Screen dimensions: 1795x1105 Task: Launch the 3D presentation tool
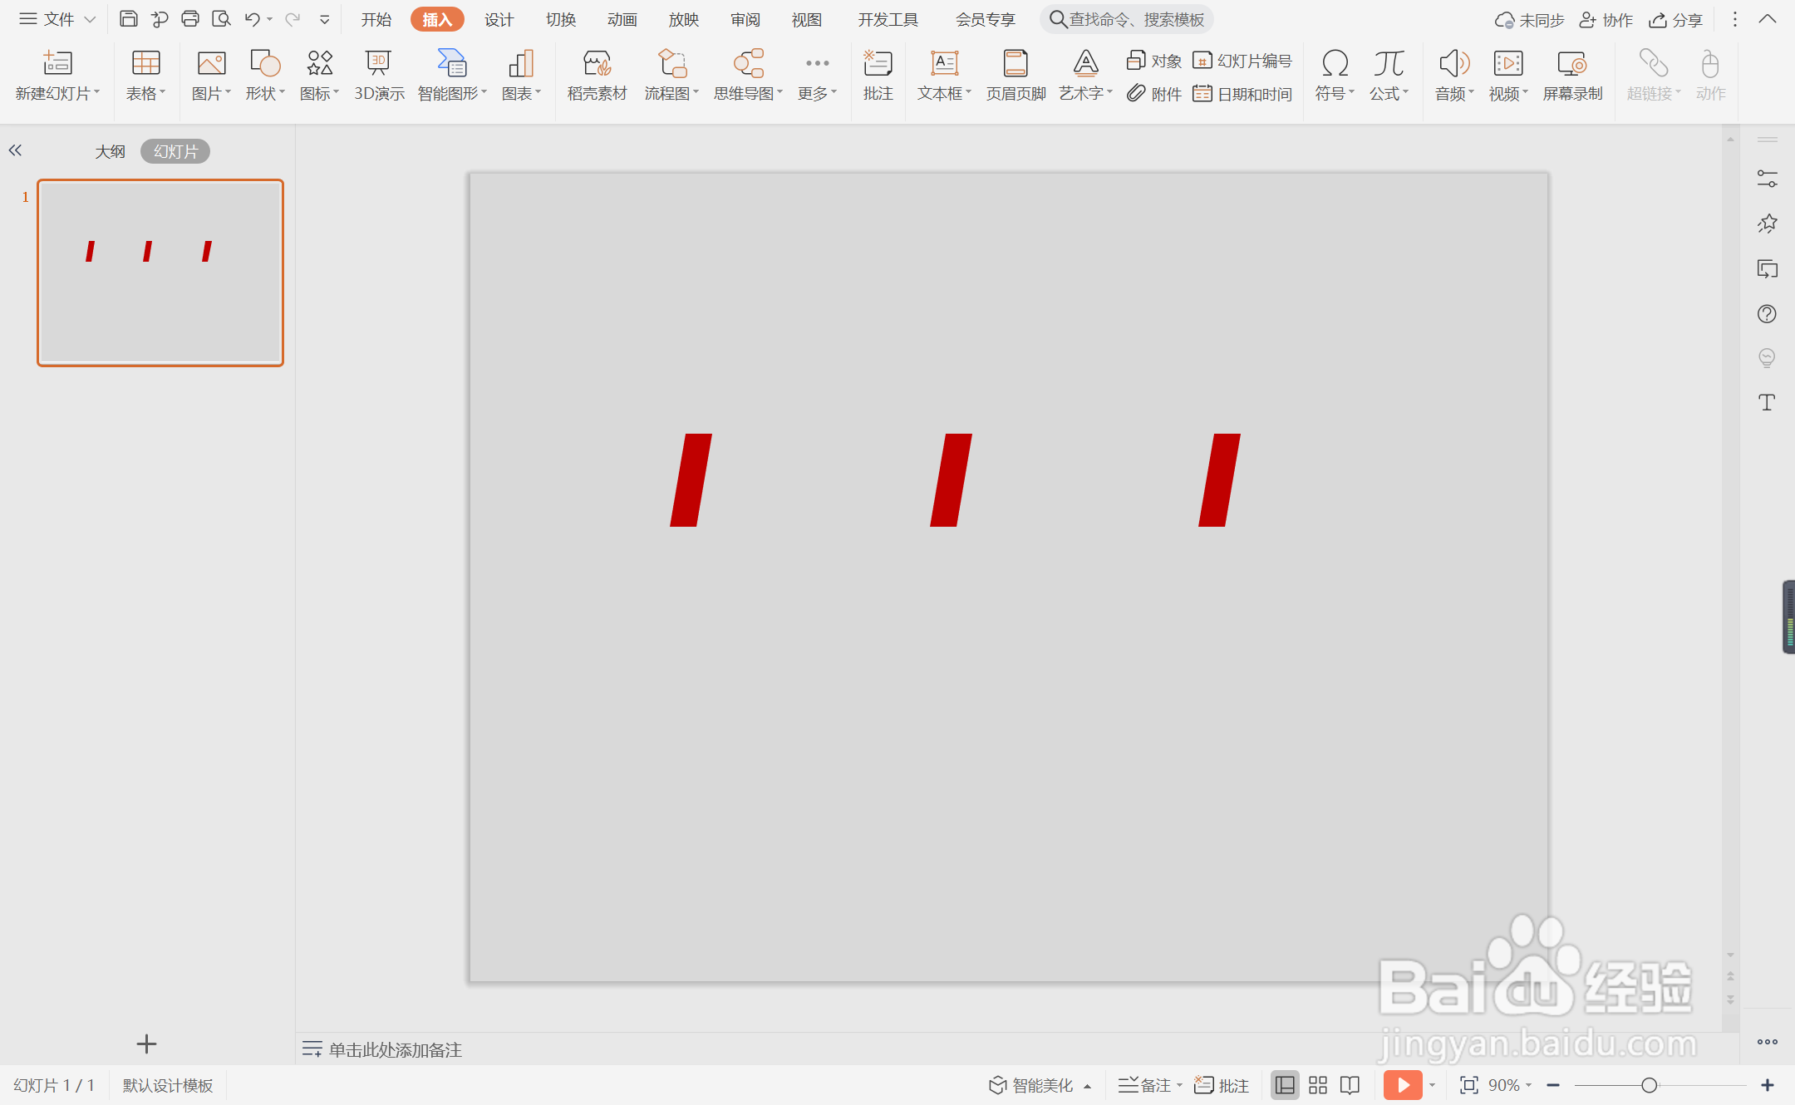379,75
